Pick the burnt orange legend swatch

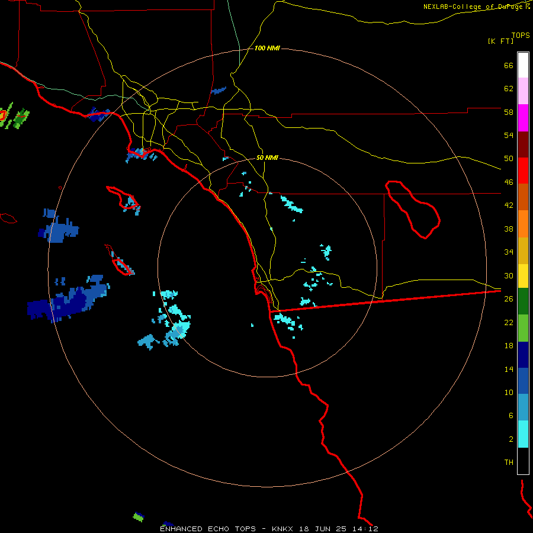[523, 197]
